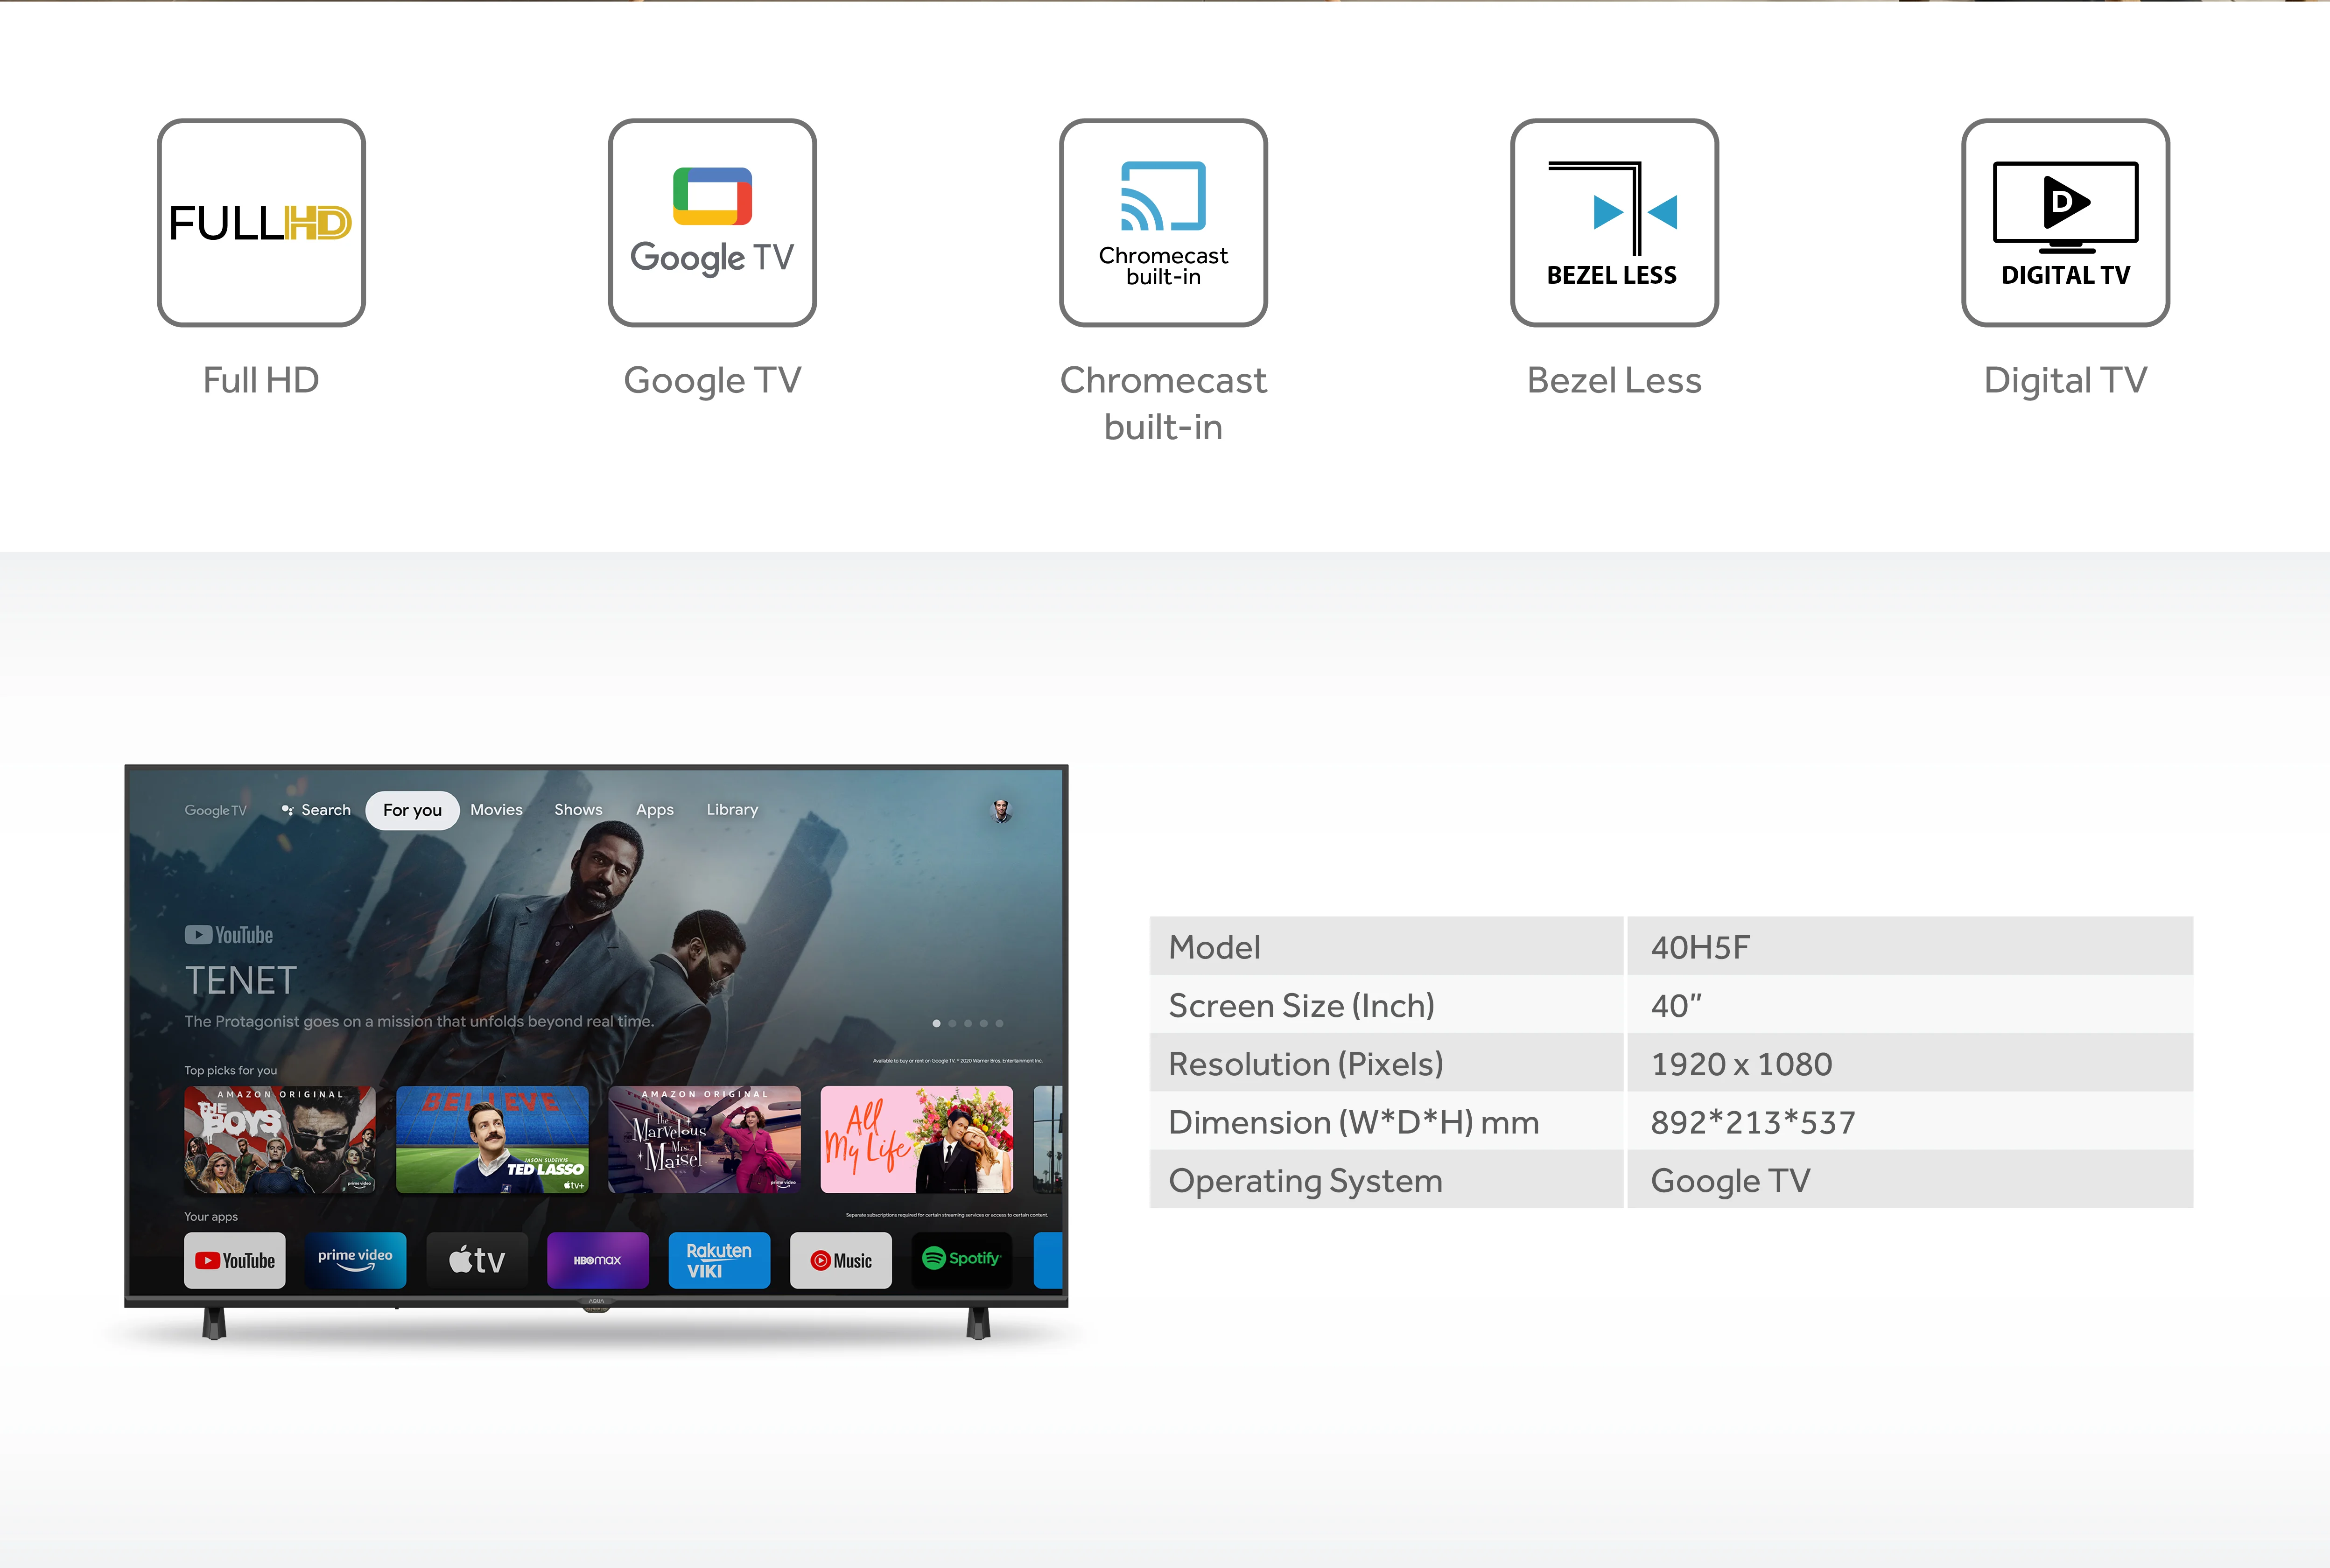Screen dimensions: 2330x1568
Task: Switch to the Apps tab
Action: pos(655,810)
